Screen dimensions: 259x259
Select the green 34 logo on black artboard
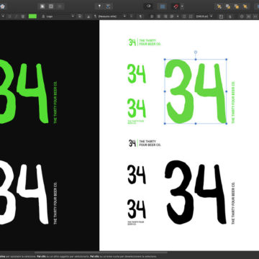click(24, 91)
